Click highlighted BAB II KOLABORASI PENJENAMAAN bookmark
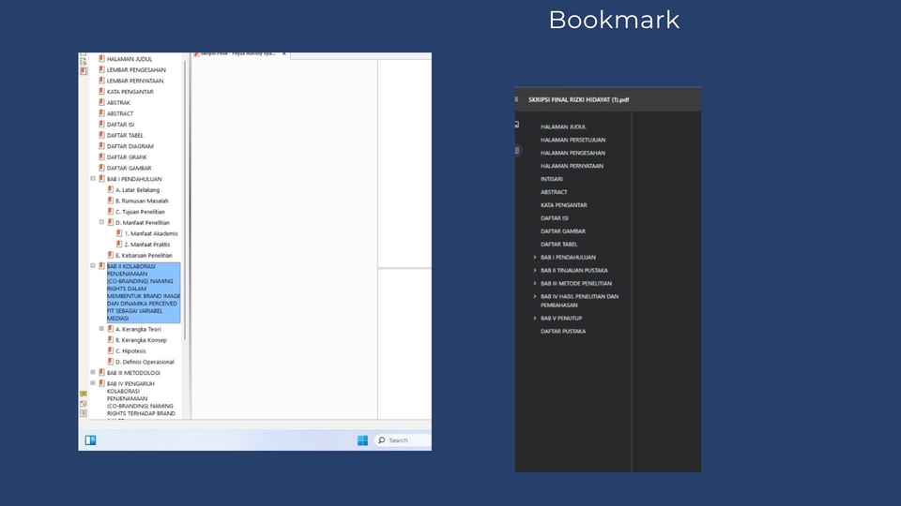This screenshot has height=506, width=901. (144, 292)
